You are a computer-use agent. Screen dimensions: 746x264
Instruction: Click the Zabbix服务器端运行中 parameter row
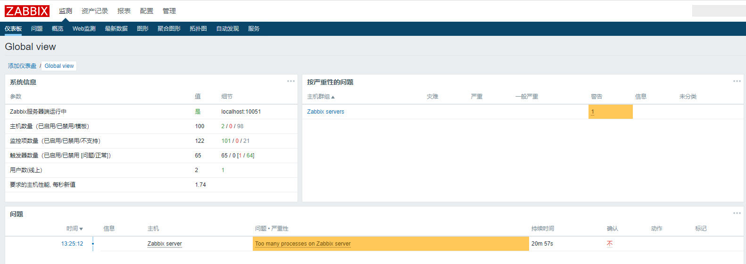(x=151, y=112)
